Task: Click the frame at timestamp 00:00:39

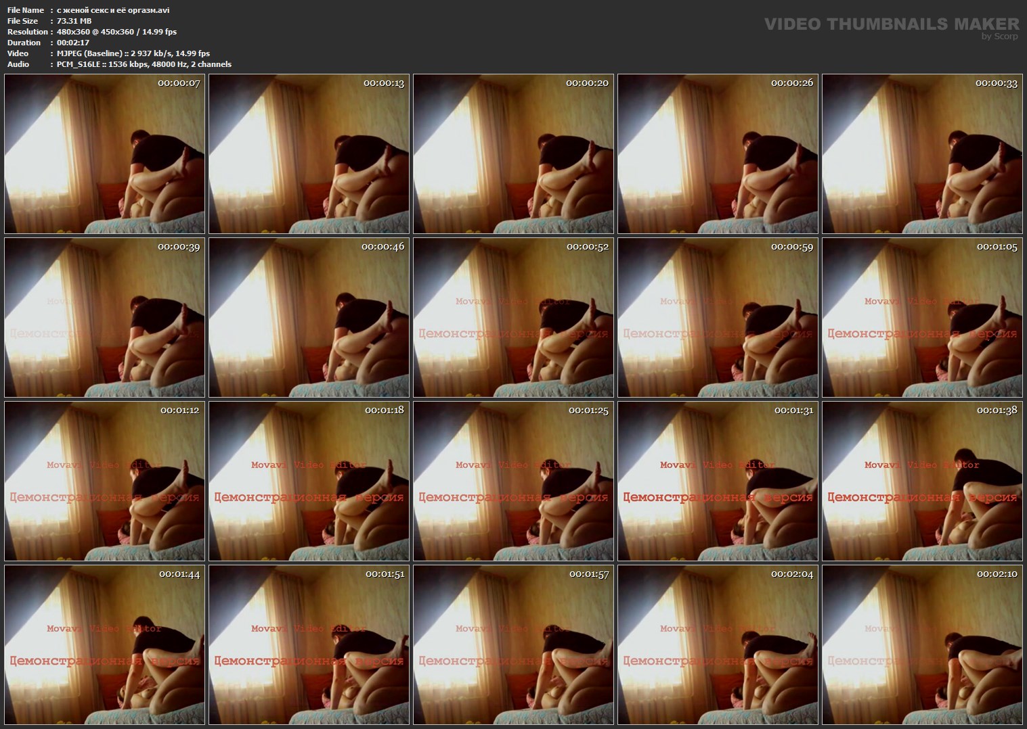Action: [x=104, y=317]
